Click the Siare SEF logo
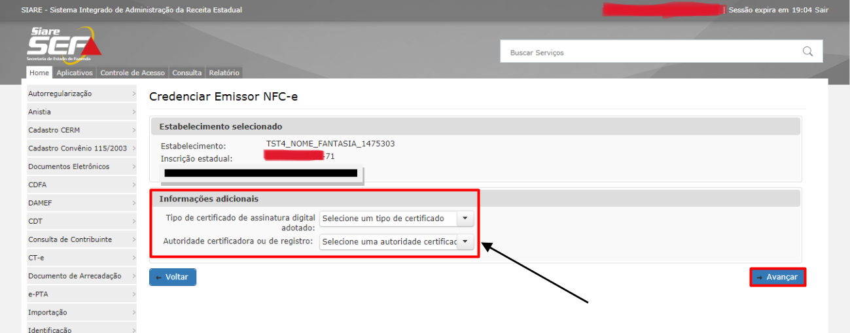This screenshot has height=333, width=850. coord(64,44)
